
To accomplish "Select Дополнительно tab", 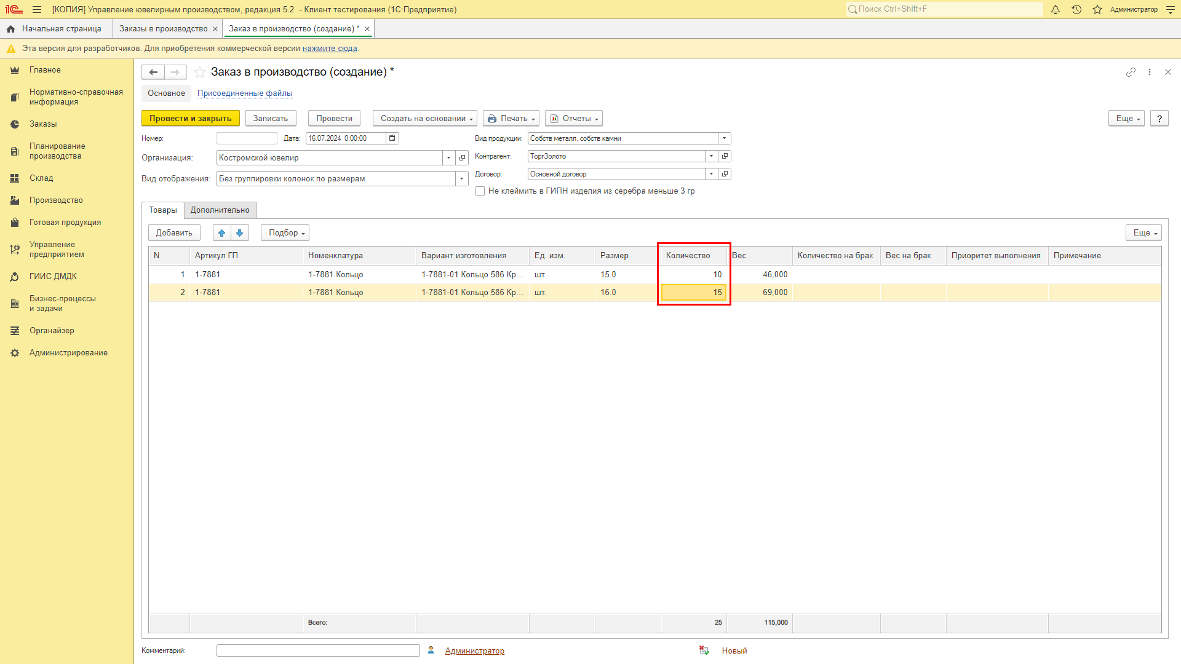I will coord(220,210).
